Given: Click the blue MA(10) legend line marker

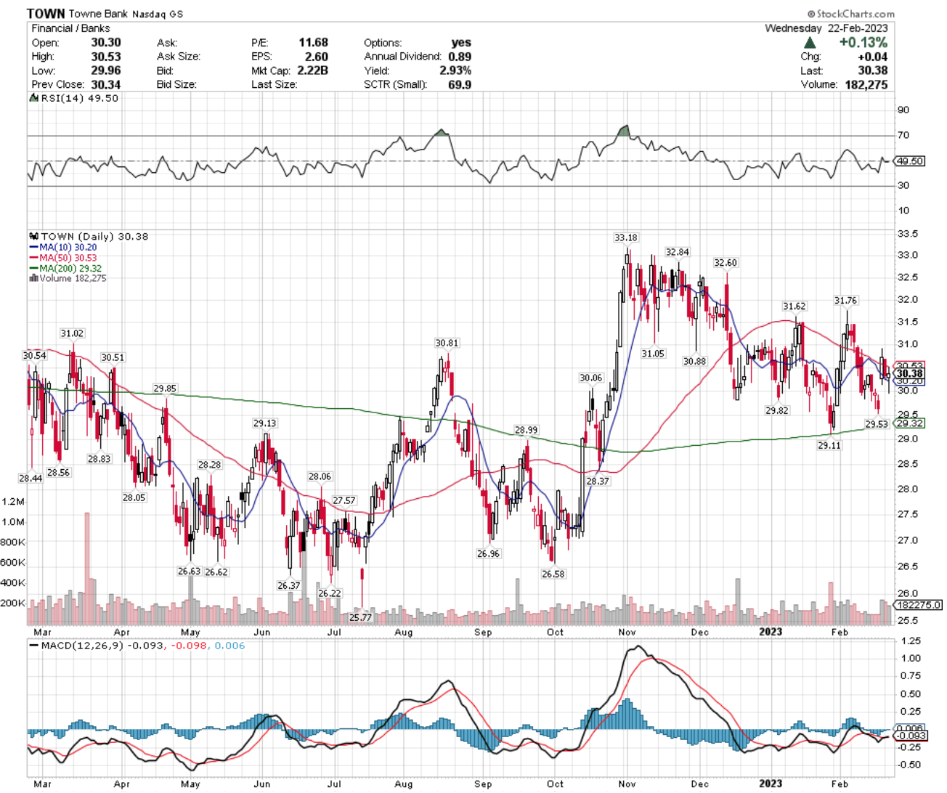Looking at the screenshot, I should [x=33, y=248].
